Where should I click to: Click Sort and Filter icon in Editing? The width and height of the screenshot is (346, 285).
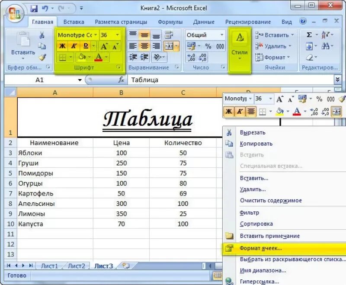[326, 35]
